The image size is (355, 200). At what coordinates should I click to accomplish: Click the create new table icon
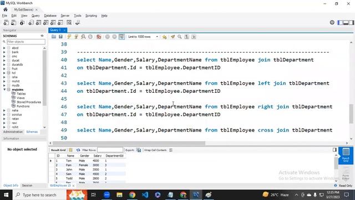coord(38,22)
